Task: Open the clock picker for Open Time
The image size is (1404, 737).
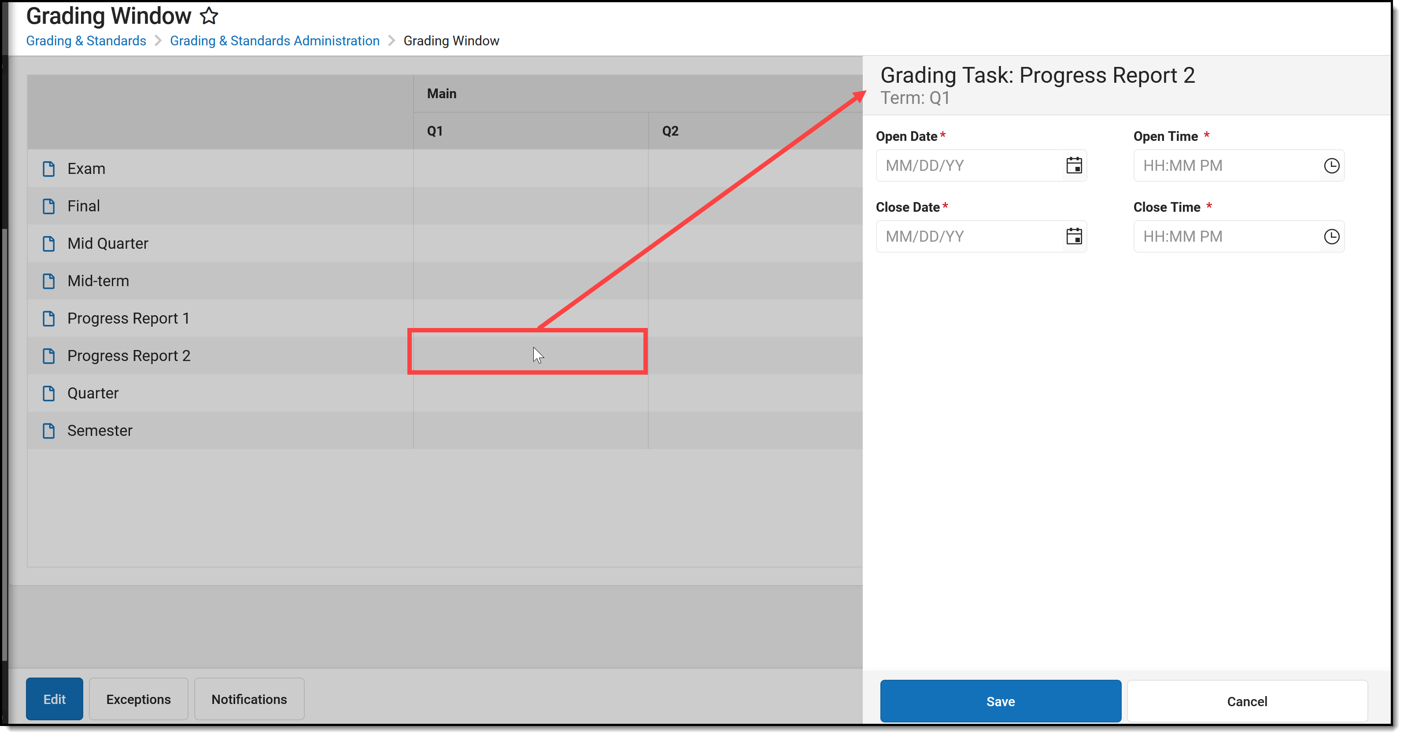Action: pos(1331,165)
